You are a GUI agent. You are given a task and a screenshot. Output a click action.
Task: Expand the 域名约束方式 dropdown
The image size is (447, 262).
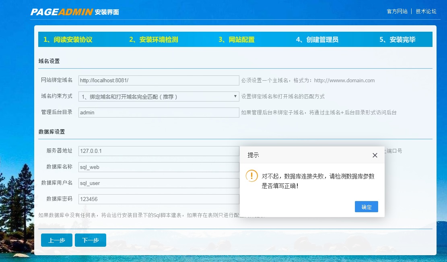point(159,96)
